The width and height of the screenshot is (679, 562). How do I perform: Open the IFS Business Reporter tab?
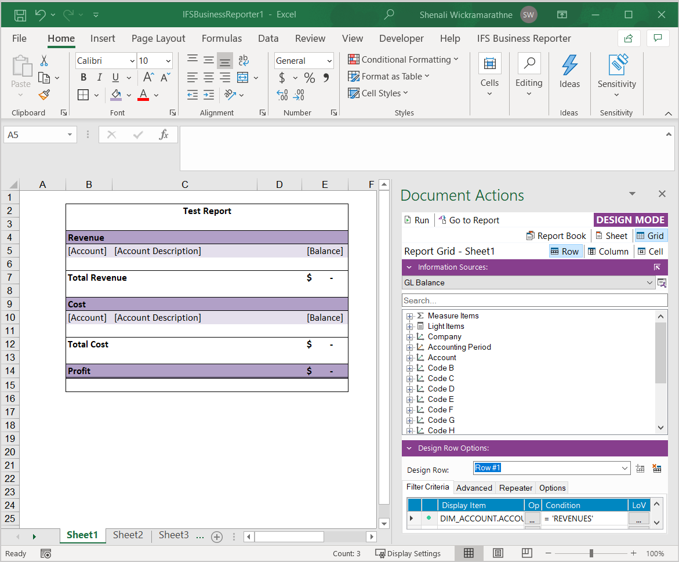point(524,38)
